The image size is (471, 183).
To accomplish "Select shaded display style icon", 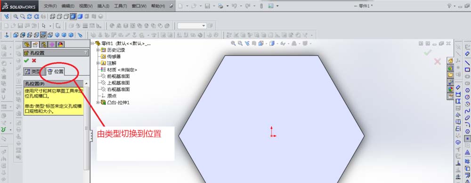I will (80, 16).
